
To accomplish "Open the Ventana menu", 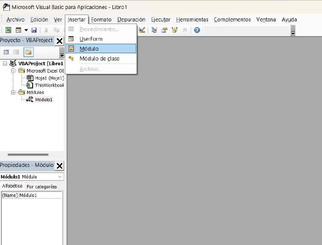I will pyautogui.click(x=266, y=19).
